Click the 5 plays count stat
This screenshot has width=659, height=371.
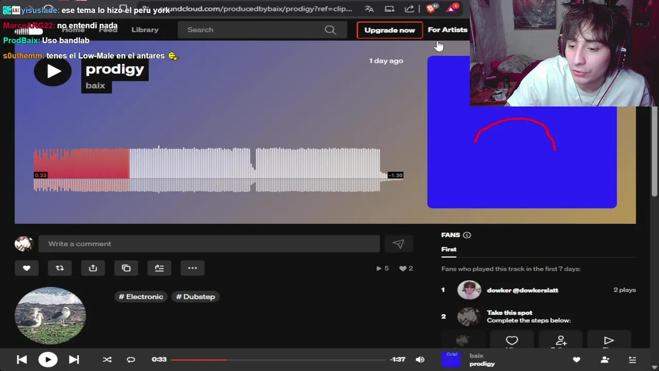(383, 268)
